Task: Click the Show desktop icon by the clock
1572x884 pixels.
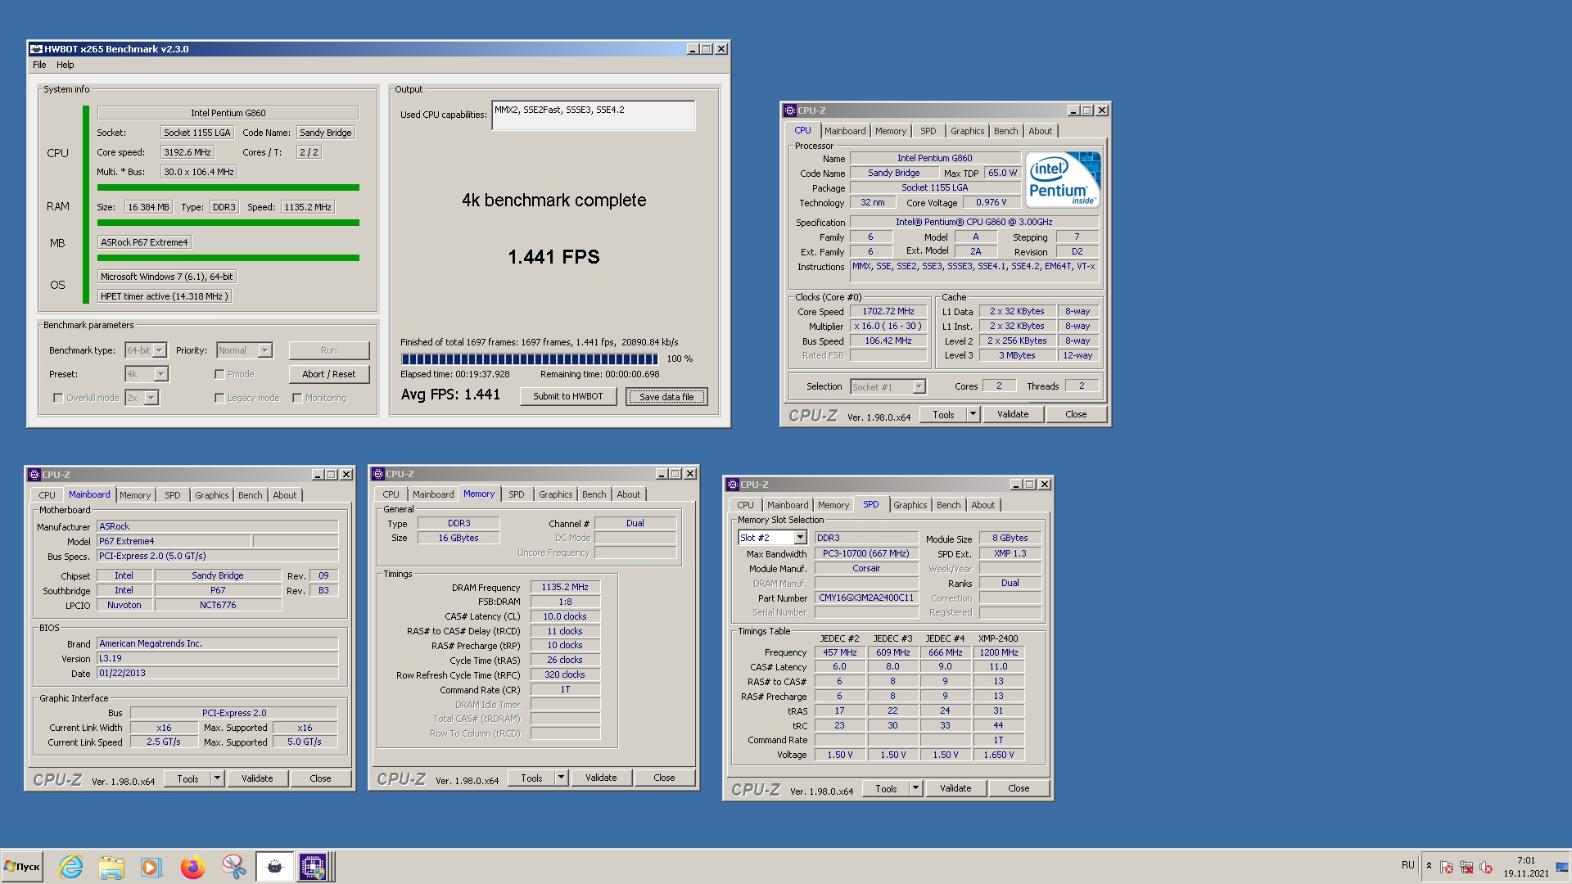Action: 1562,866
